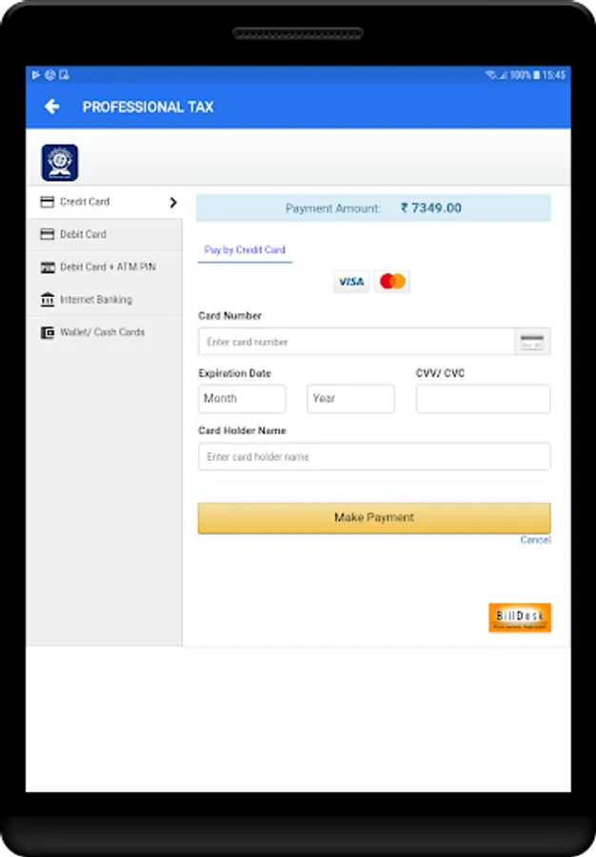Select the Internet Banking bank icon

(x=48, y=300)
